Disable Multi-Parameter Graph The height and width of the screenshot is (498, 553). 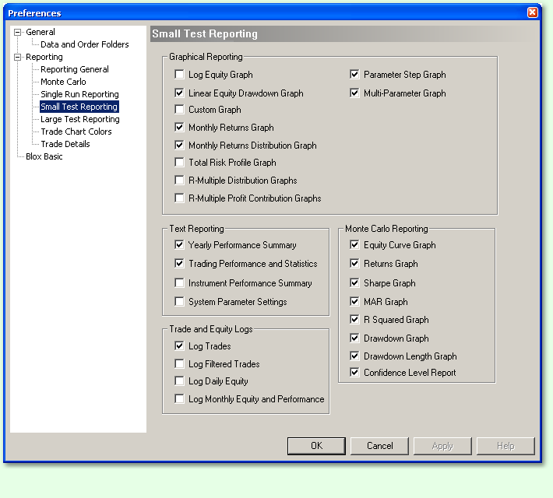click(x=354, y=93)
